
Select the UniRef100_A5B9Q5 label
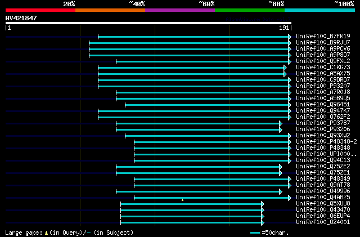[323, 98]
